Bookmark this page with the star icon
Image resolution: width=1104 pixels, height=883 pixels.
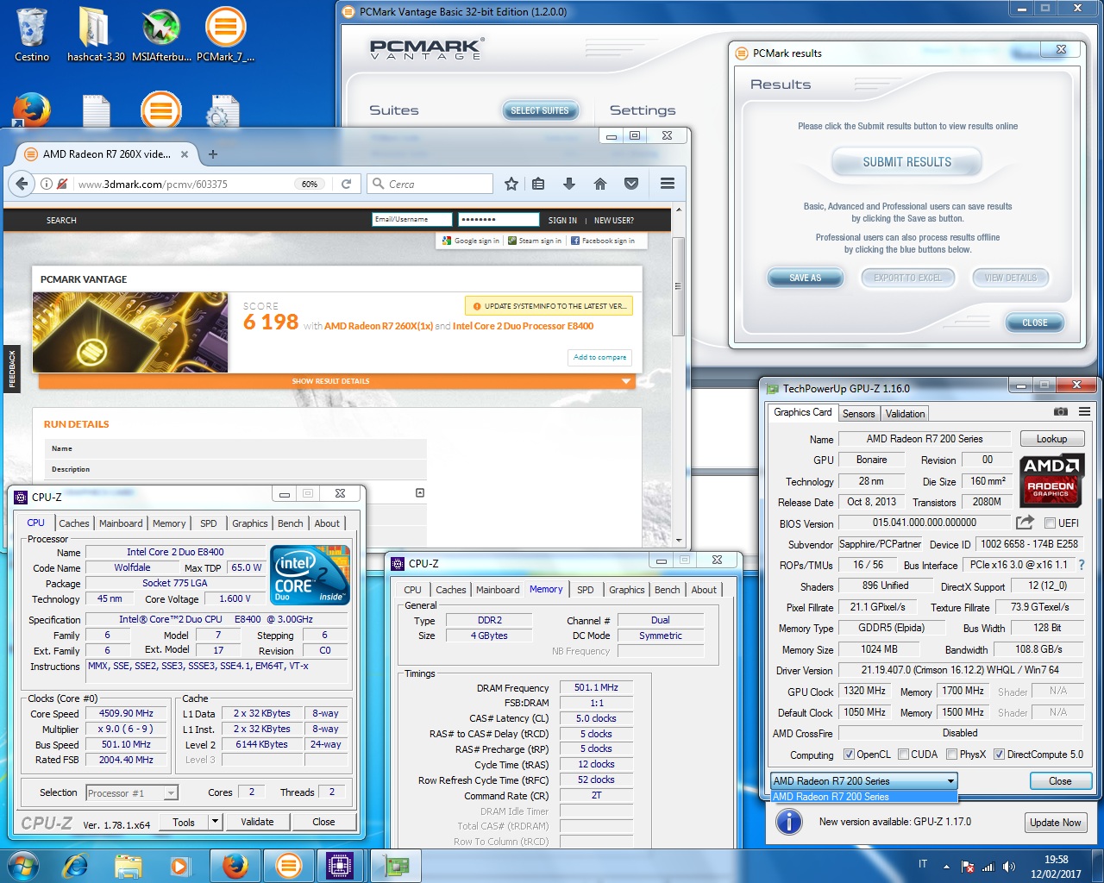click(x=511, y=184)
